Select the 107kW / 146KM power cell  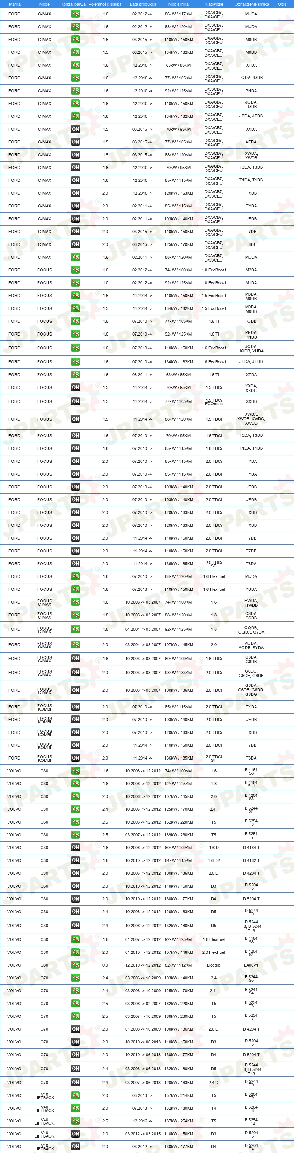pos(178,952)
